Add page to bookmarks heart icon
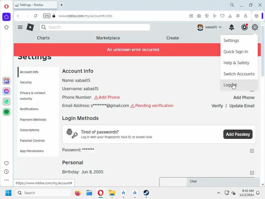This screenshot has height=199, width=265. click(x=222, y=16)
